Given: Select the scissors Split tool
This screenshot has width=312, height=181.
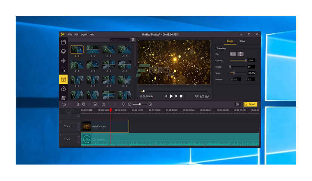Looking at the screenshot, I should (78, 104).
